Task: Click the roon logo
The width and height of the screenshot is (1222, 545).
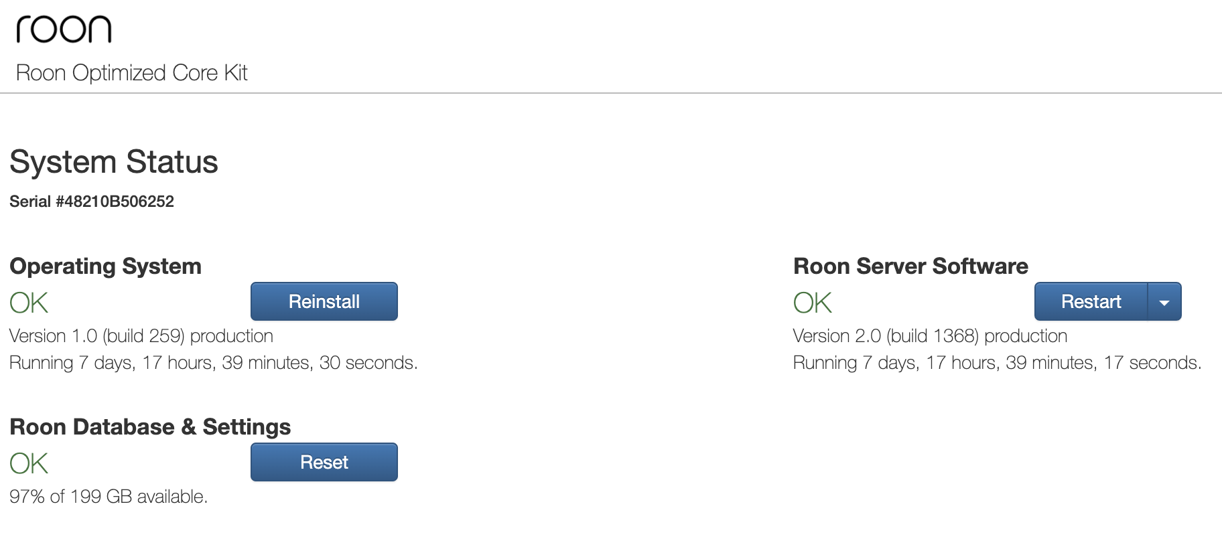Action: [x=64, y=29]
